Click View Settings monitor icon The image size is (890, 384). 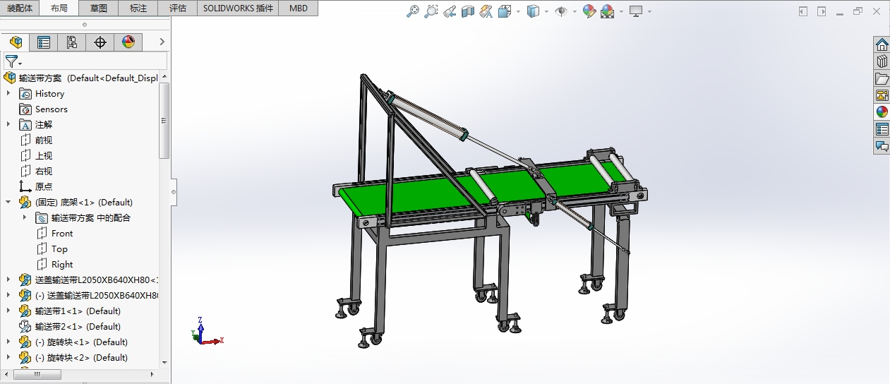pos(636,11)
